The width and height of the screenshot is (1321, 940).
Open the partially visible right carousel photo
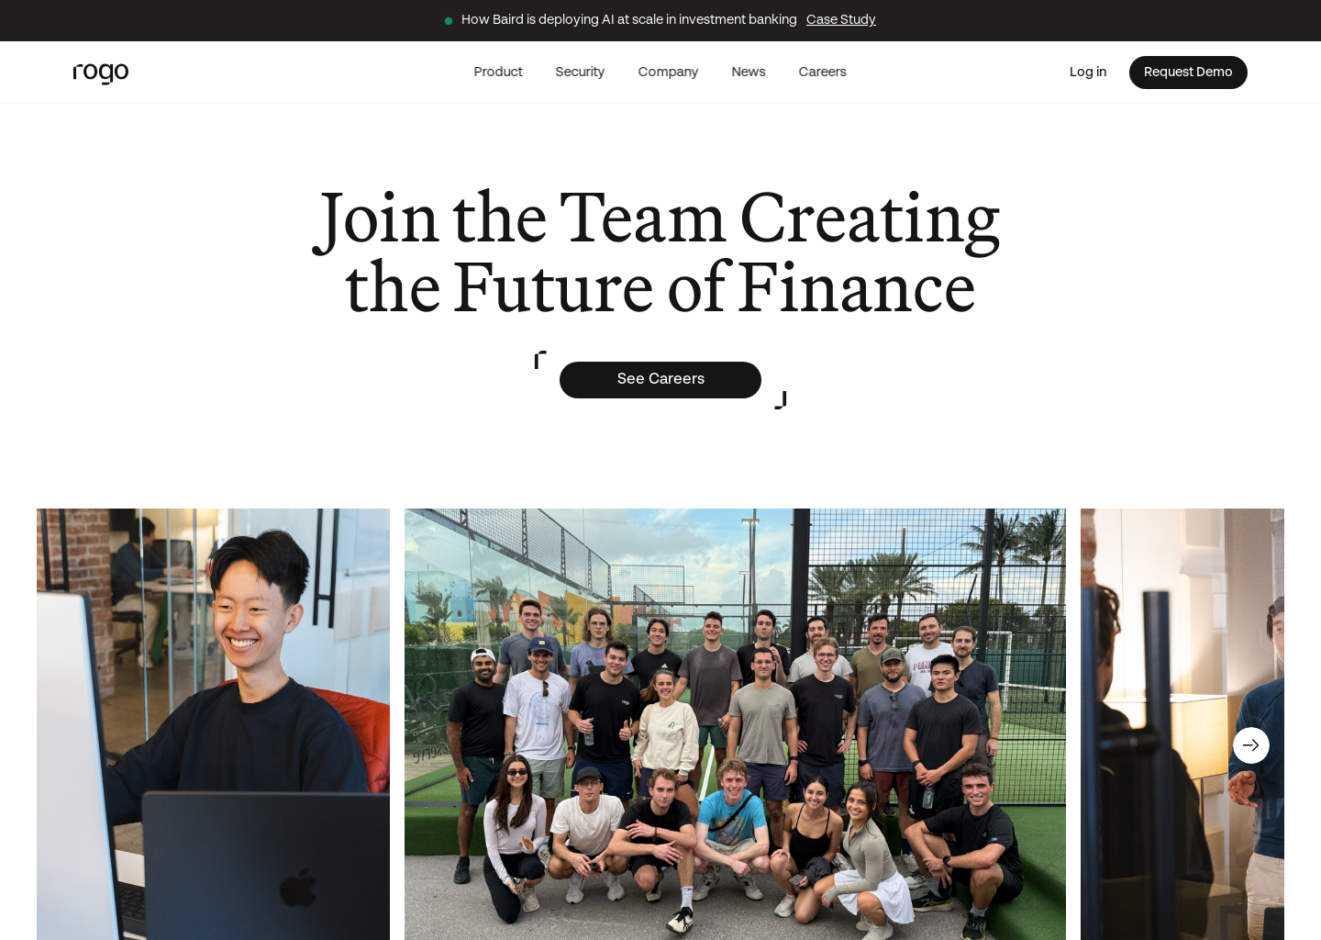(1182, 724)
